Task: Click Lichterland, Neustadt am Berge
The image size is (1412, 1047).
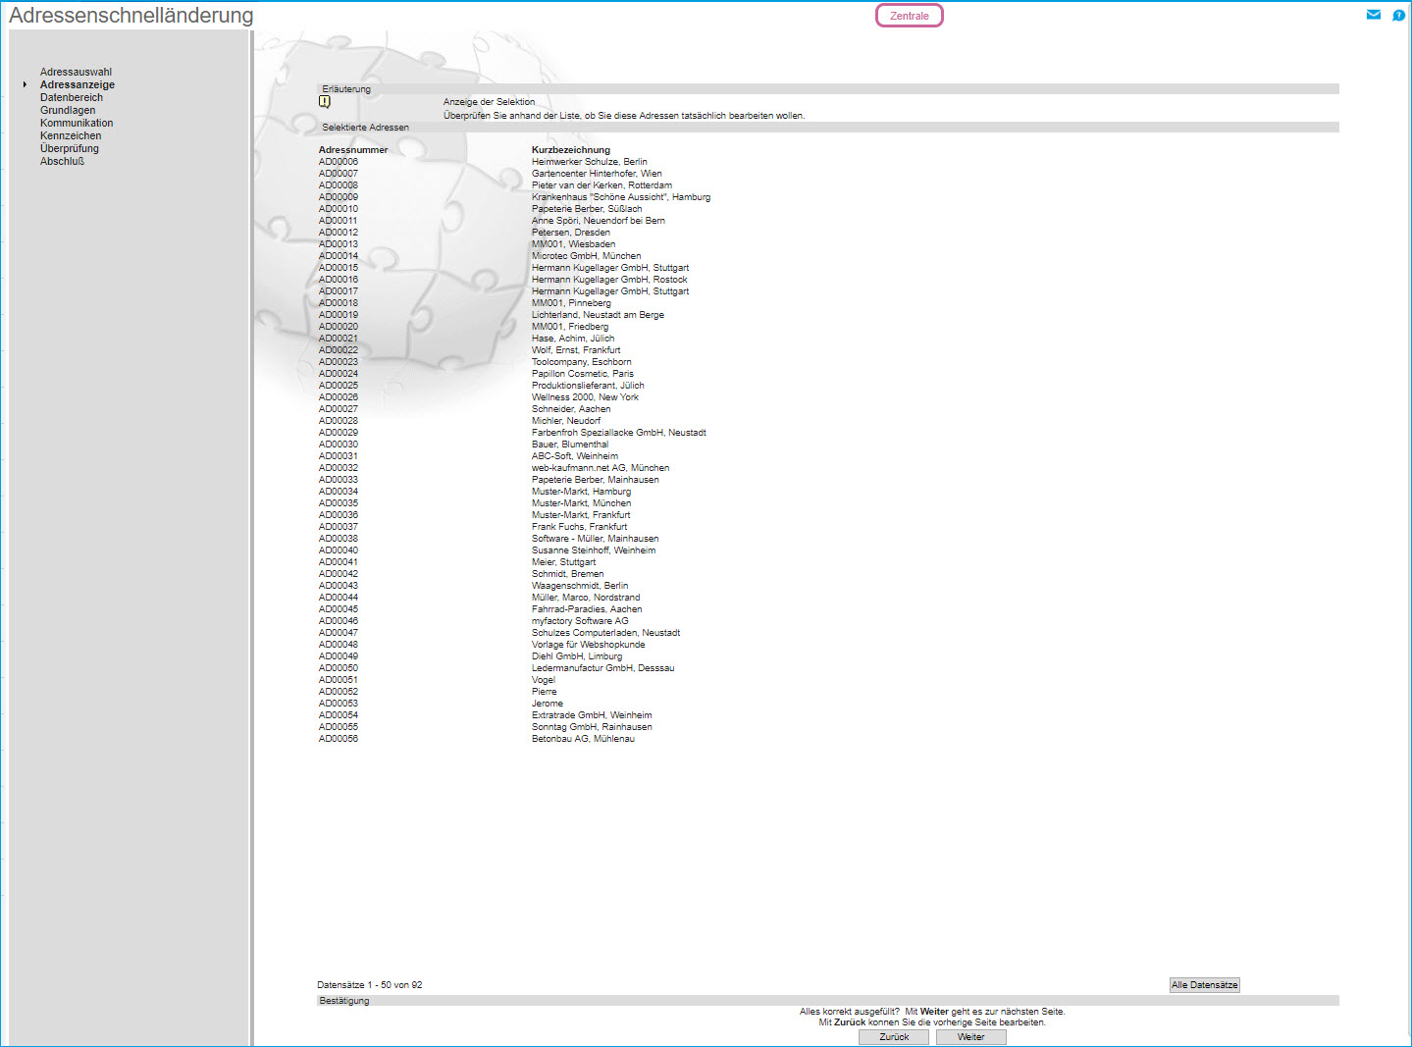Action: 599,315
